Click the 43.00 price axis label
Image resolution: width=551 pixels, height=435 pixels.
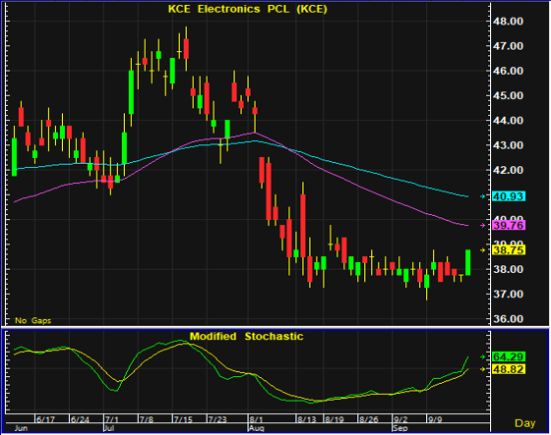[508, 145]
